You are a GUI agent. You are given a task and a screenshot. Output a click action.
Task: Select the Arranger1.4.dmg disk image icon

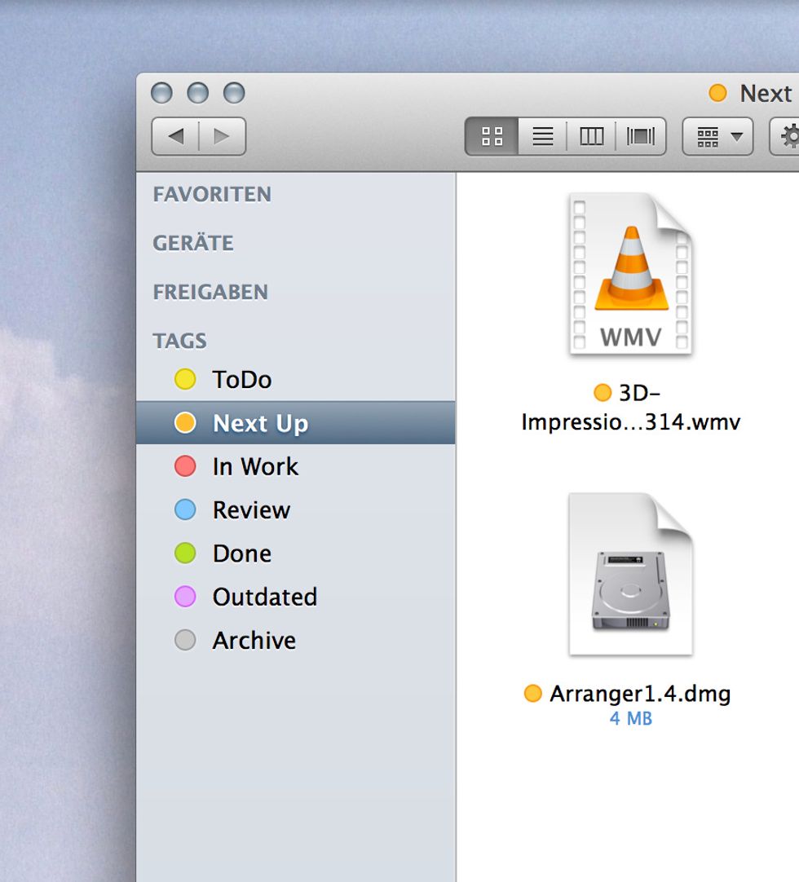(630, 575)
